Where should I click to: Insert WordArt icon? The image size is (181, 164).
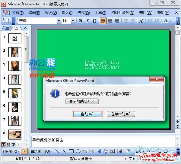tap(99, 151)
